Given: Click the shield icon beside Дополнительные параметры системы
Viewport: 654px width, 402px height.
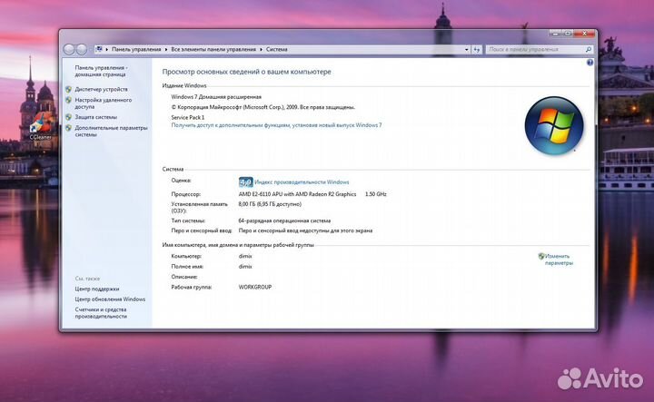Looking at the screenshot, I should (68, 128).
